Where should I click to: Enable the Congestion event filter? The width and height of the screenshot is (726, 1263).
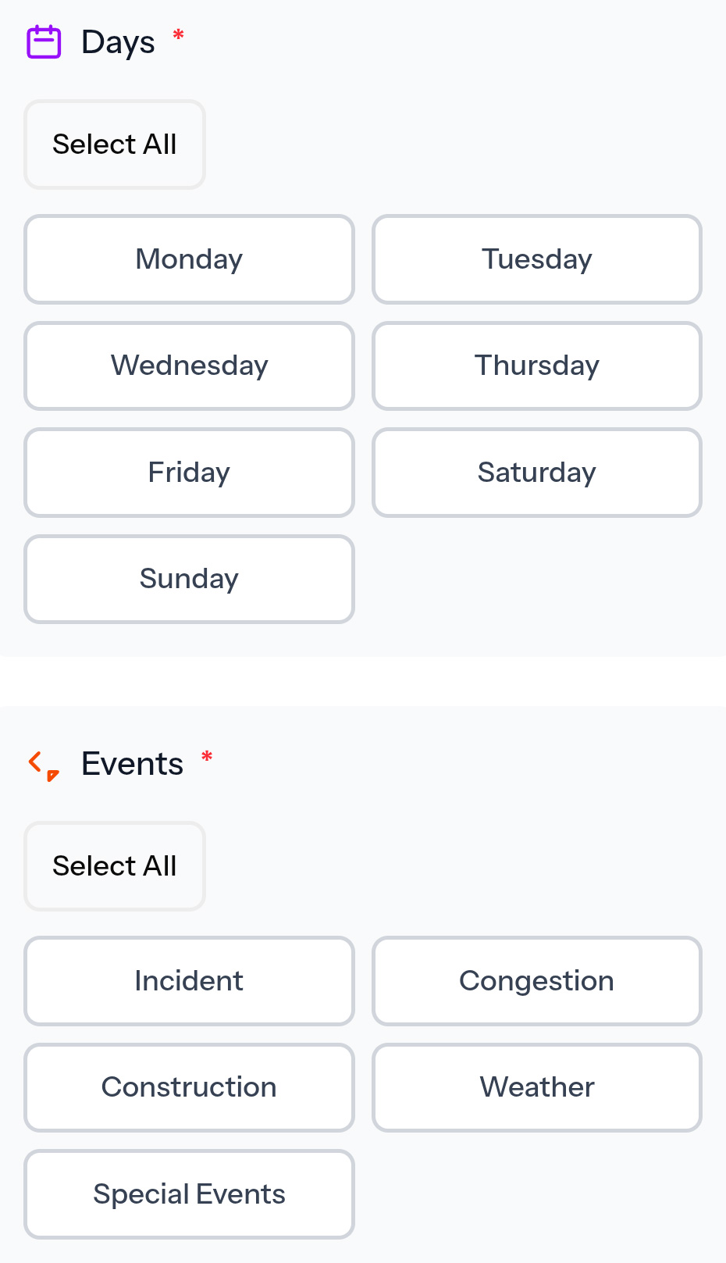pos(537,981)
